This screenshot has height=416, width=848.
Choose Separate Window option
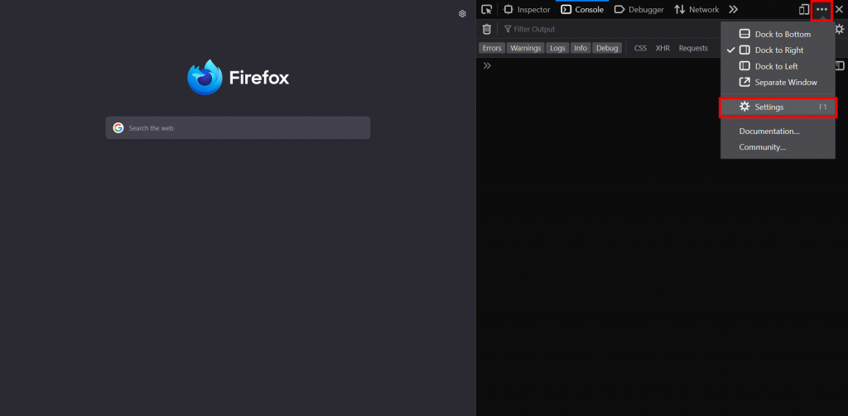click(778, 83)
